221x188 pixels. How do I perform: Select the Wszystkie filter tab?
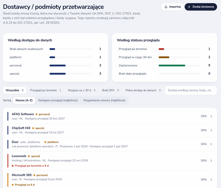15,90
